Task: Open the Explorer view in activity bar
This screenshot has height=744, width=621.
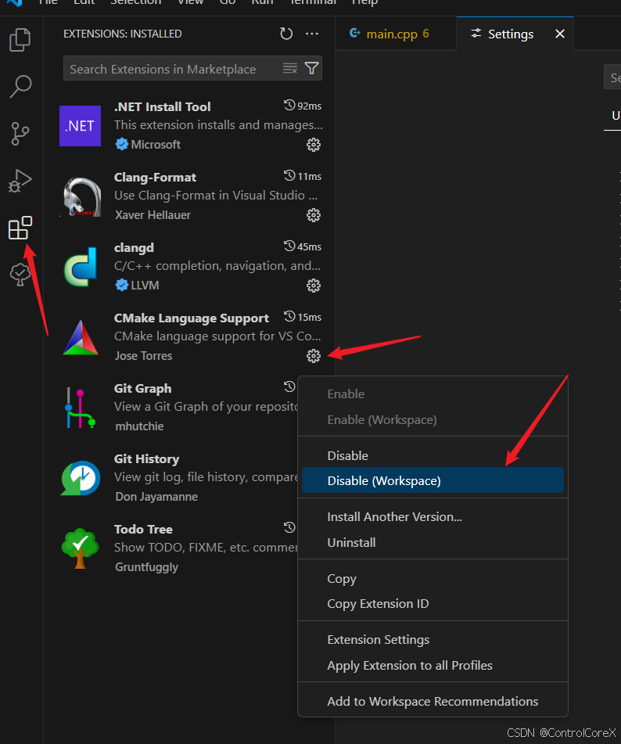Action: pyautogui.click(x=20, y=40)
